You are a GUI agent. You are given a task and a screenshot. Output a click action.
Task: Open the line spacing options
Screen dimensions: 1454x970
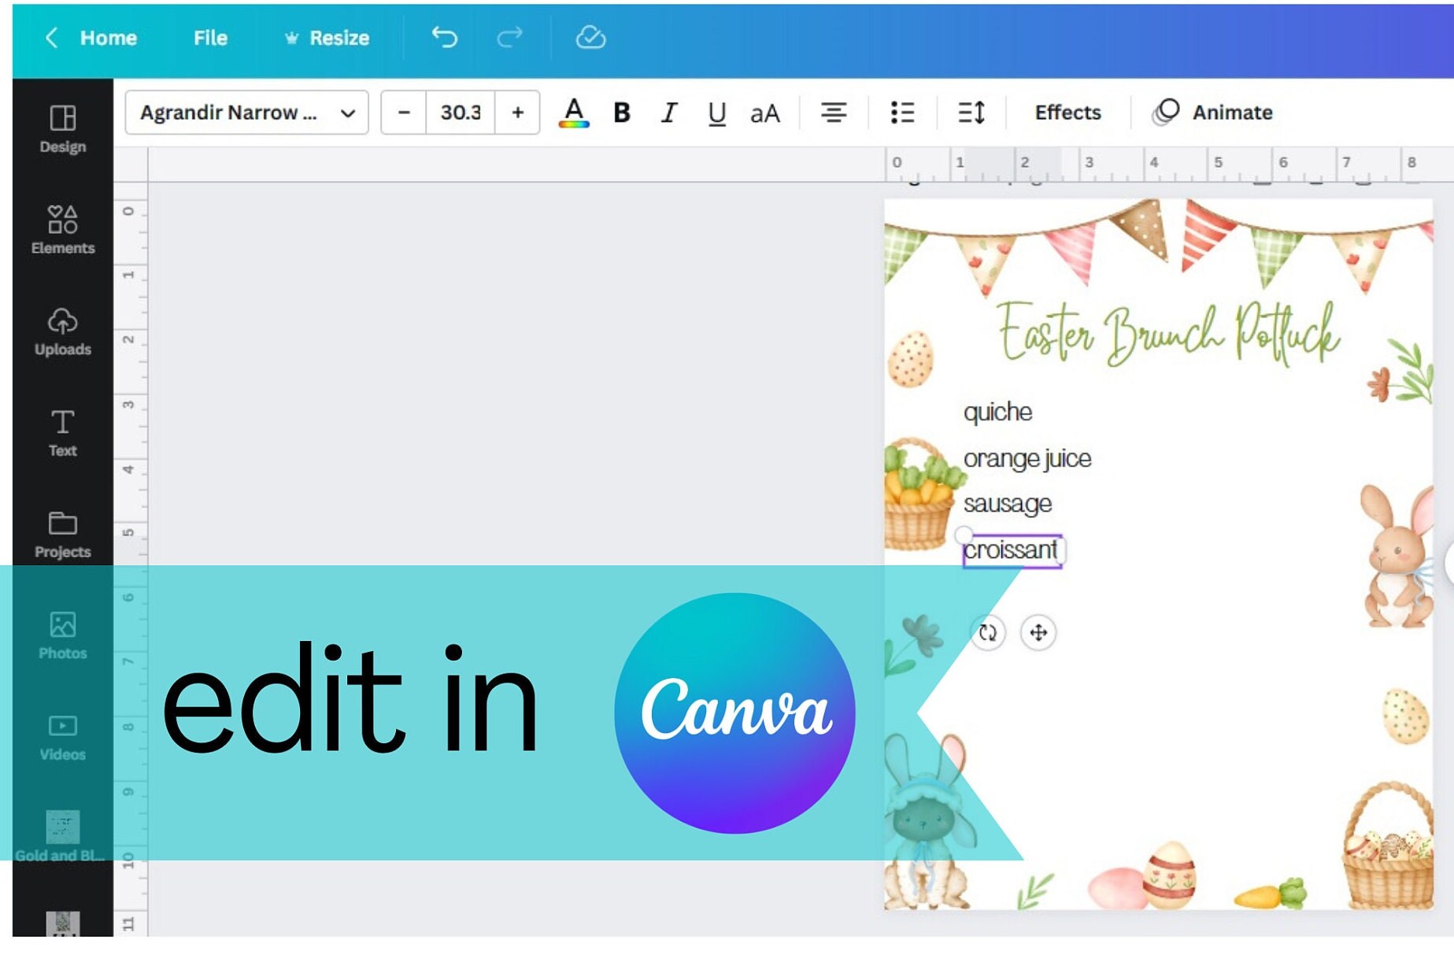click(970, 113)
